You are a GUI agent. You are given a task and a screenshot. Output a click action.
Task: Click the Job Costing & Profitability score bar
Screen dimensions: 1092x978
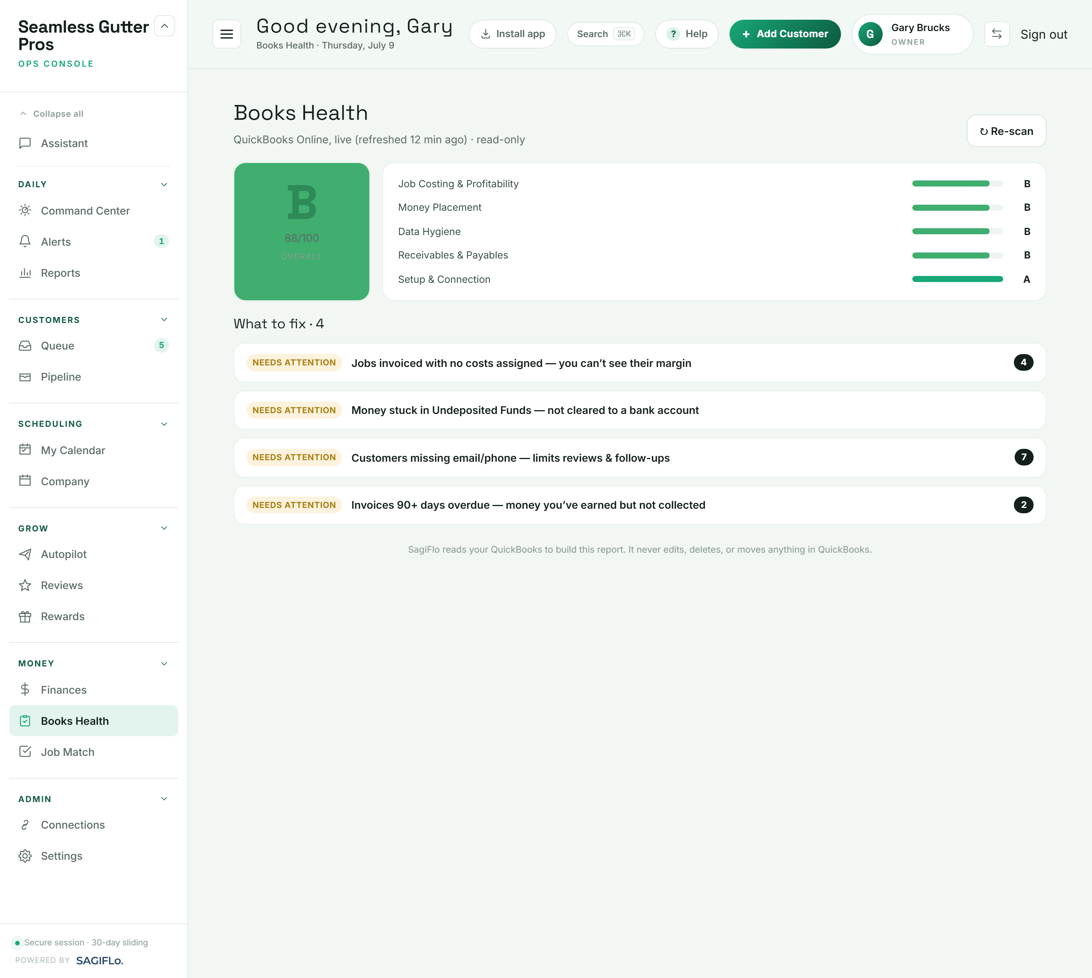click(x=957, y=184)
